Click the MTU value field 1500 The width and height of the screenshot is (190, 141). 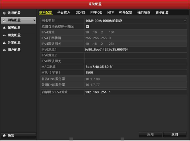pyautogui.click(x=135, y=73)
